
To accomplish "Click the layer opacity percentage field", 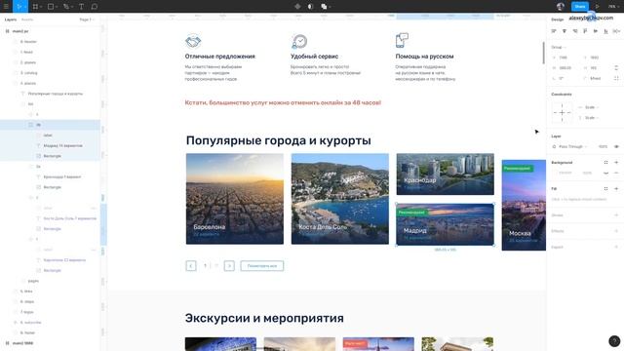I will click(x=603, y=146).
